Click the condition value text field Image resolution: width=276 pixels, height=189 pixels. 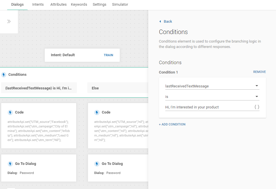[x=208, y=107]
